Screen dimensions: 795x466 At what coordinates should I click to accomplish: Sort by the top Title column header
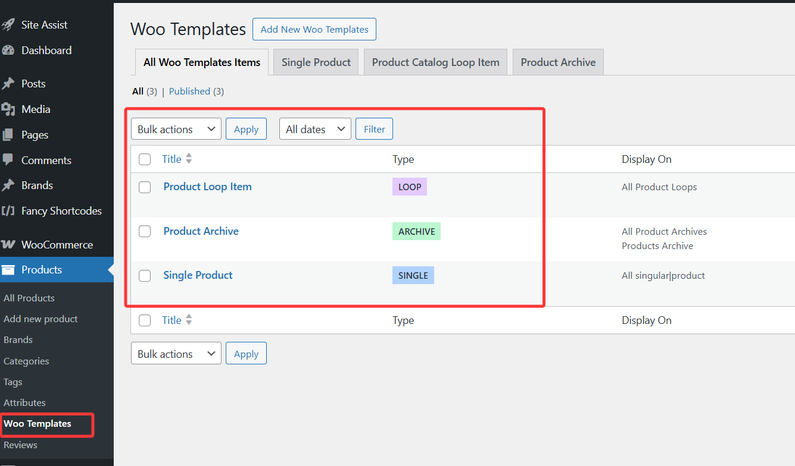click(172, 159)
